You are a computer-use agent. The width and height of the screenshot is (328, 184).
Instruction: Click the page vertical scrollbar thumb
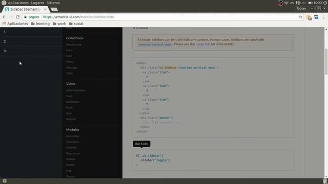coord(326,62)
